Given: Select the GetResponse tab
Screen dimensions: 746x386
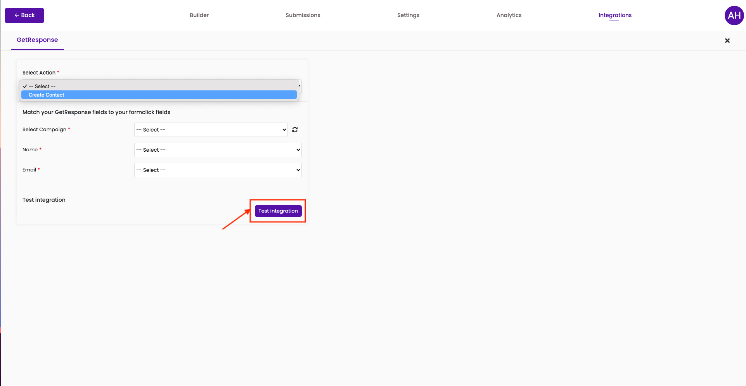Looking at the screenshot, I should click(x=37, y=40).
